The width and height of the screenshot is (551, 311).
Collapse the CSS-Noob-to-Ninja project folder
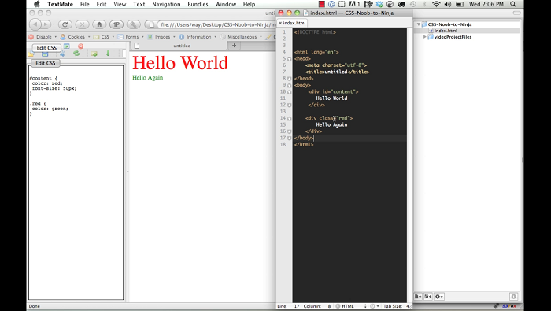pos(419,24)
